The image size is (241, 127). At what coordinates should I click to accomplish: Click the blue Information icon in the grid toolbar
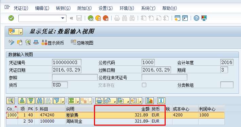(x=161, y=101)
